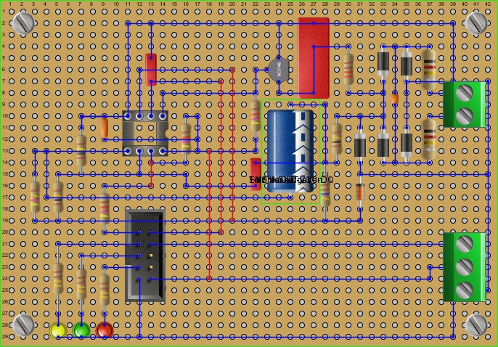This screenshot has height=347, width=498.
Task: Select the black 10-pin box header
Action: (145, 256)
